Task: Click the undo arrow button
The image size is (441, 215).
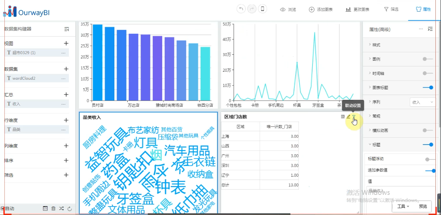Action: tap(241, 9)
